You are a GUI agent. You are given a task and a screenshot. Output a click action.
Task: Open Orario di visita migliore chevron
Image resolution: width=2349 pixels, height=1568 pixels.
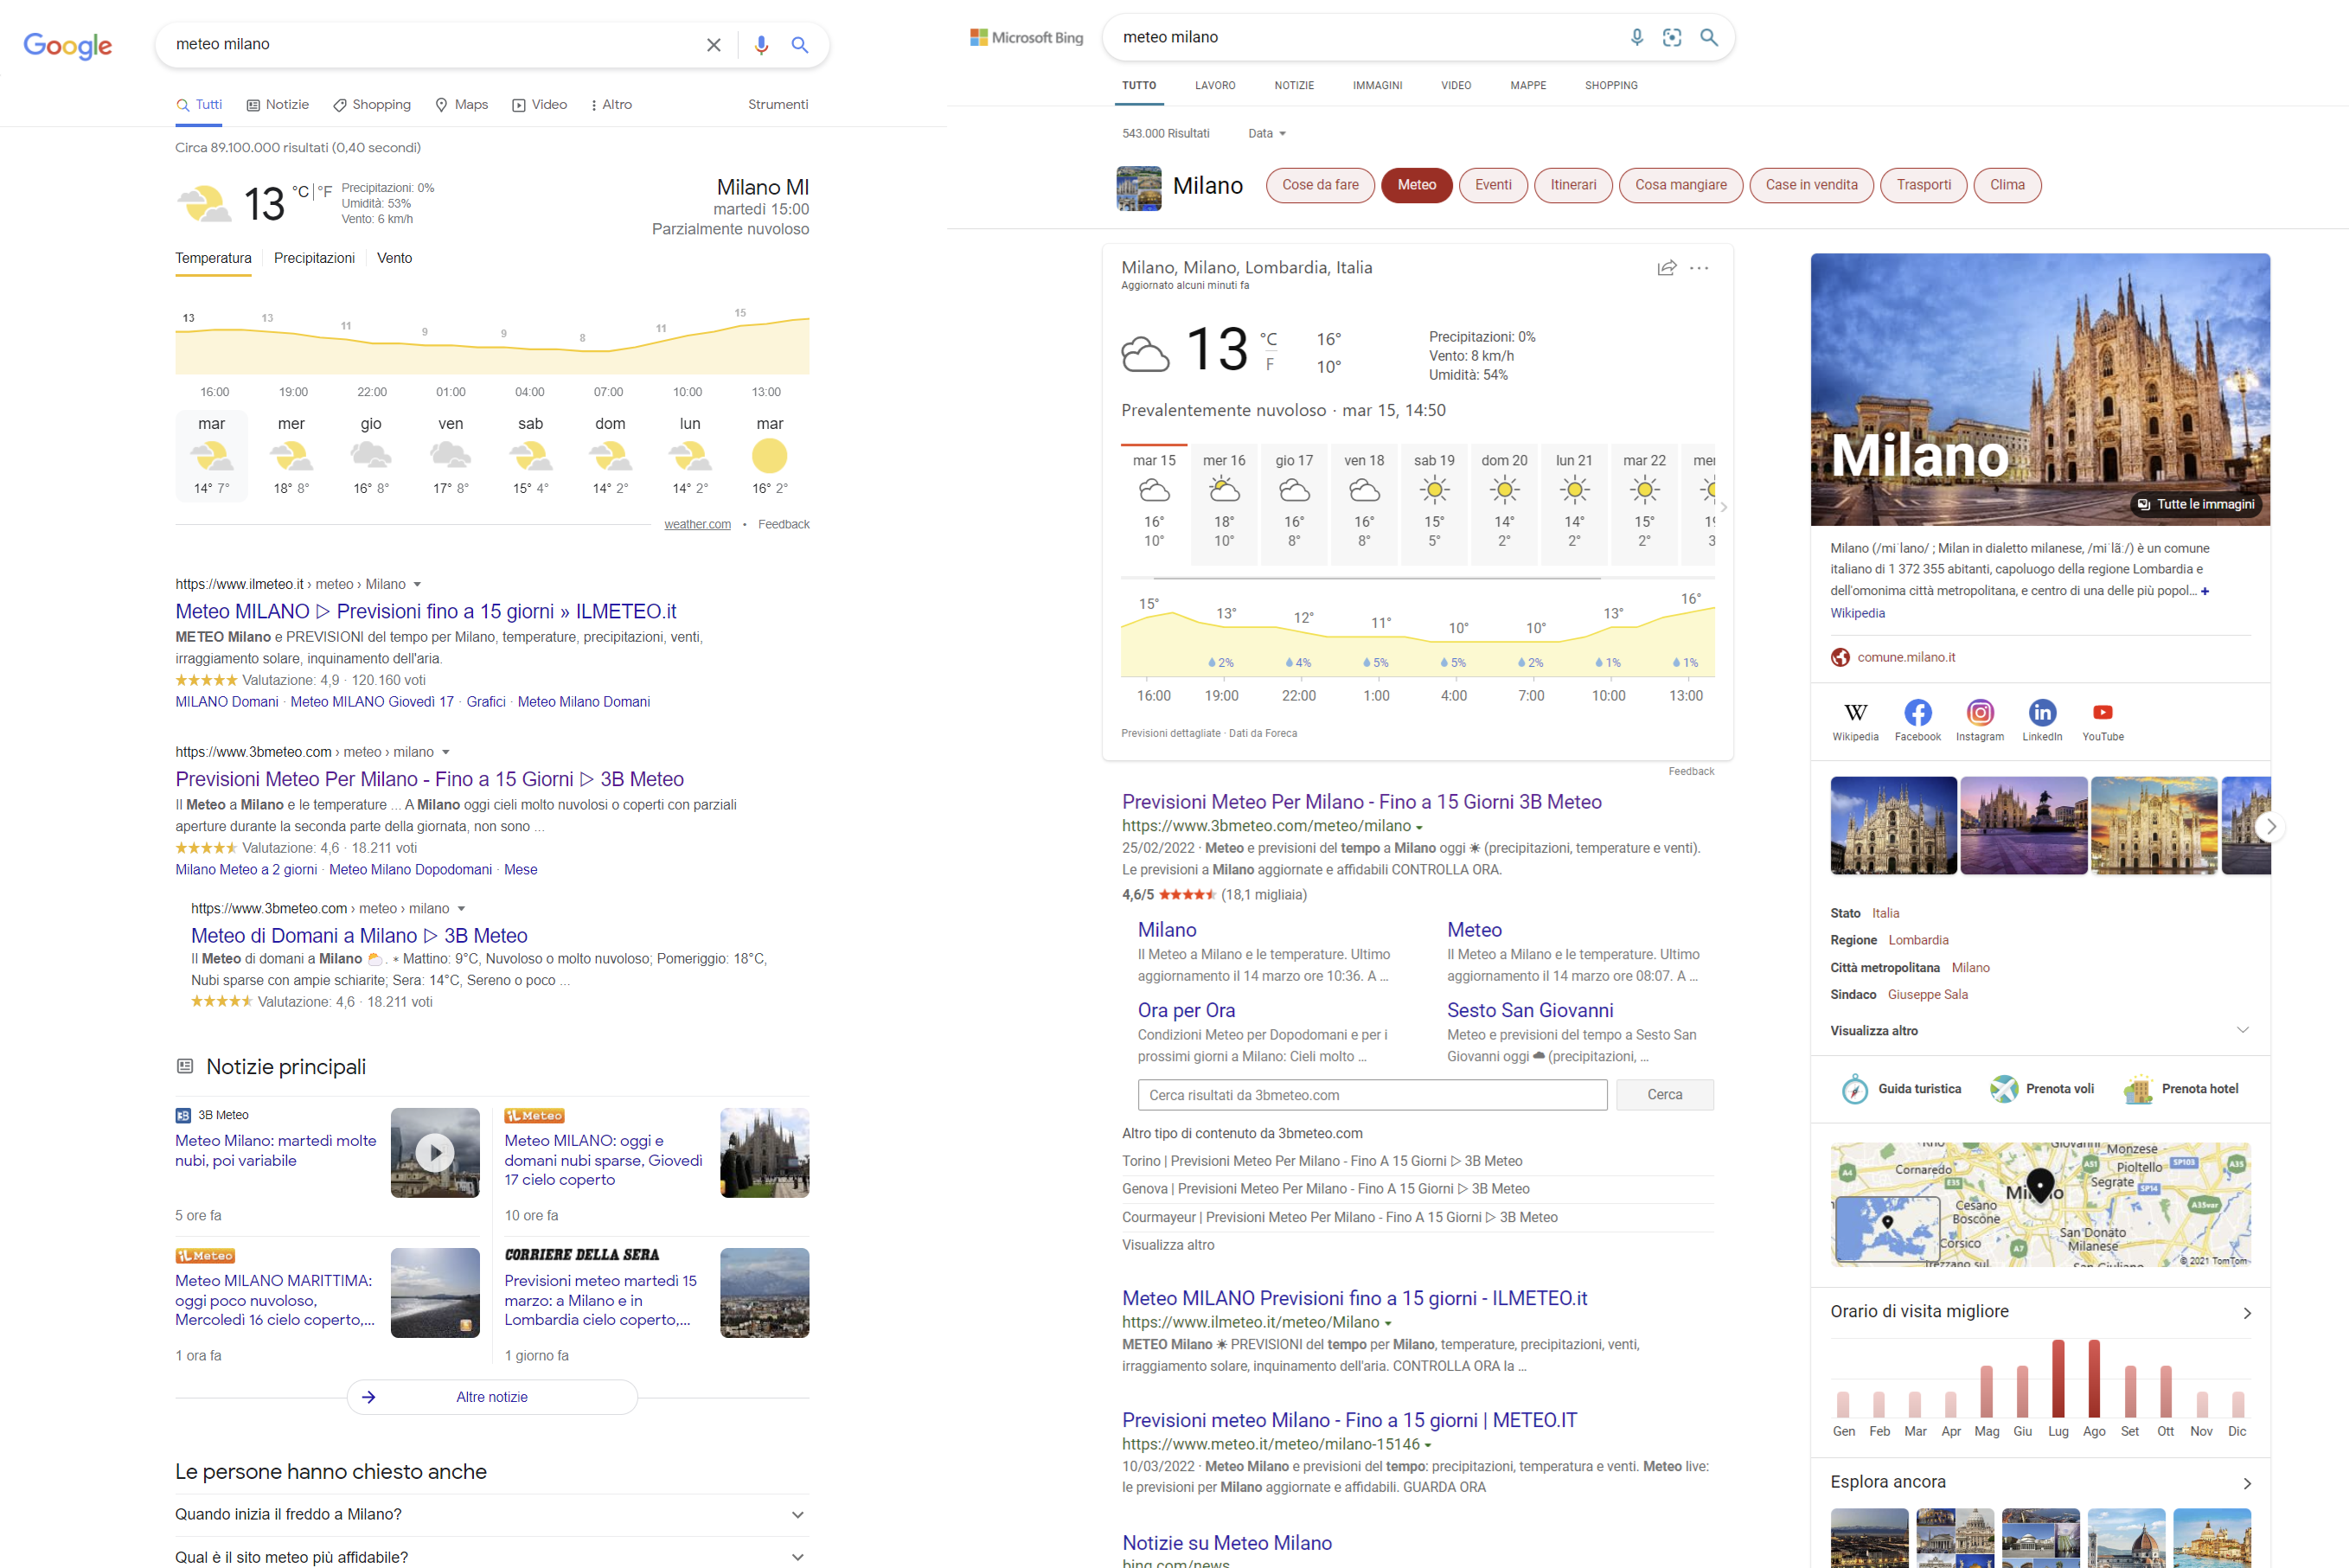2246,1313
